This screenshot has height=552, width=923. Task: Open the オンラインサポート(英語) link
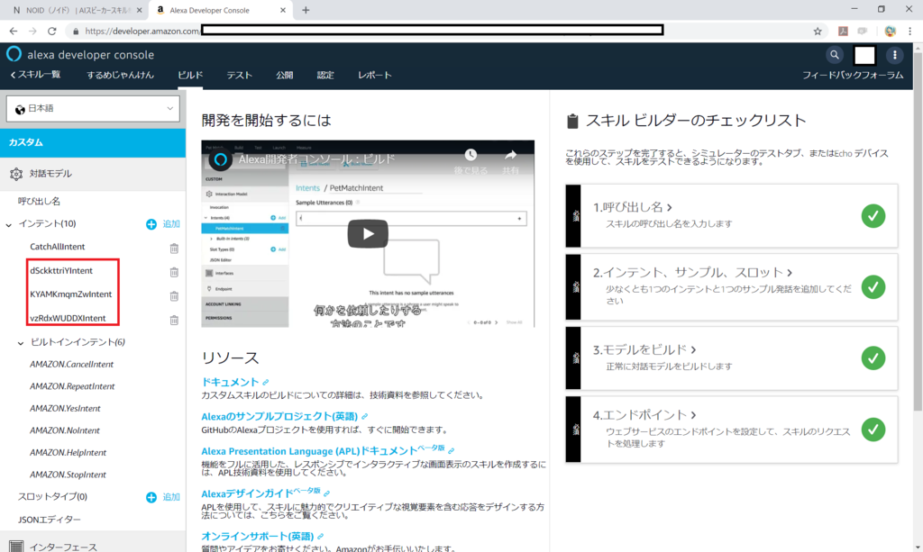click(257, 536)
